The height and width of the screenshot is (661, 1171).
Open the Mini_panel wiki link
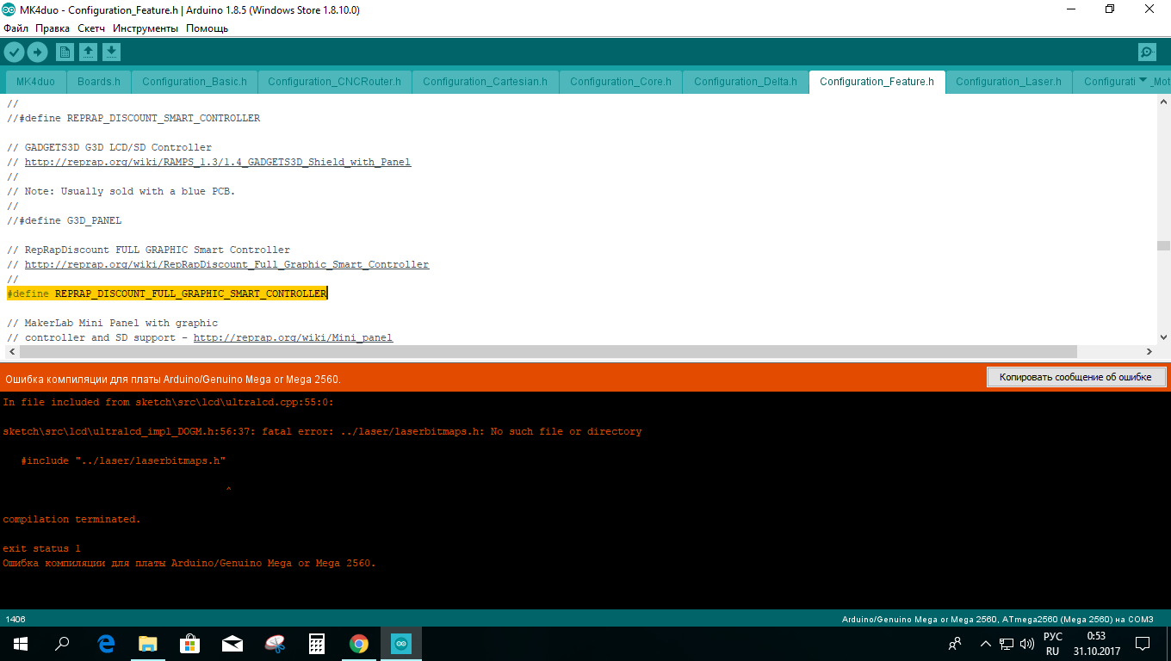tap(294, 337)
